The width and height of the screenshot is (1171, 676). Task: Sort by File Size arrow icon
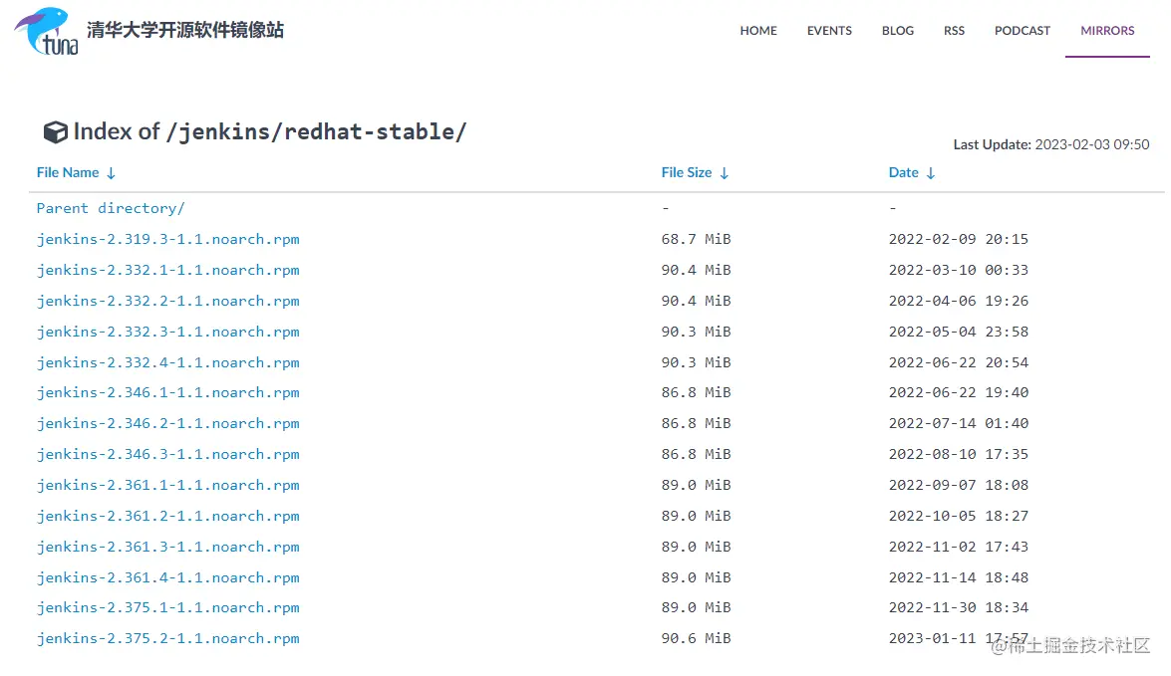724,173
